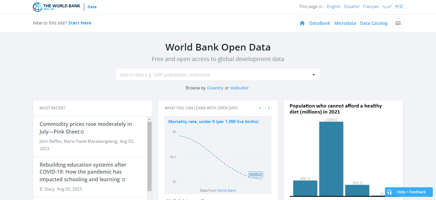The height and width of the screenshot is (200, 436).
Task: Browse data by Indicator
Action: point(239,88)
